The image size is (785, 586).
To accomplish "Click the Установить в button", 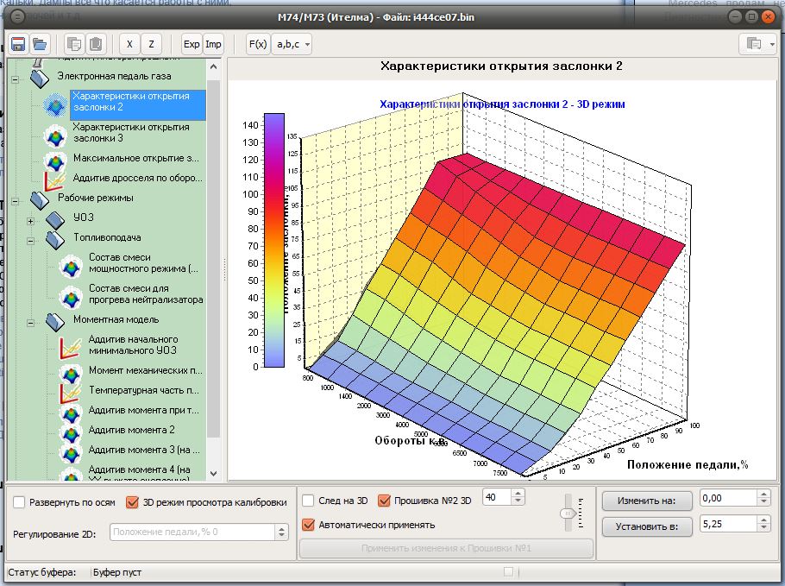I will tap(647, 525).
